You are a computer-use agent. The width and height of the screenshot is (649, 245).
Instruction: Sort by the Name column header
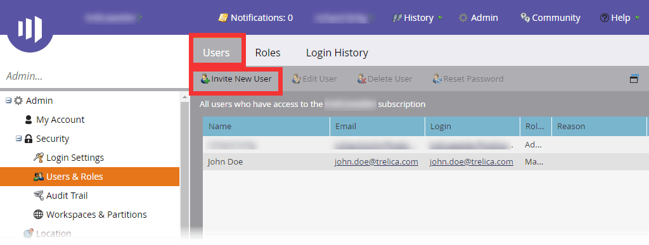pyautogui.click(x=266, y=127)
